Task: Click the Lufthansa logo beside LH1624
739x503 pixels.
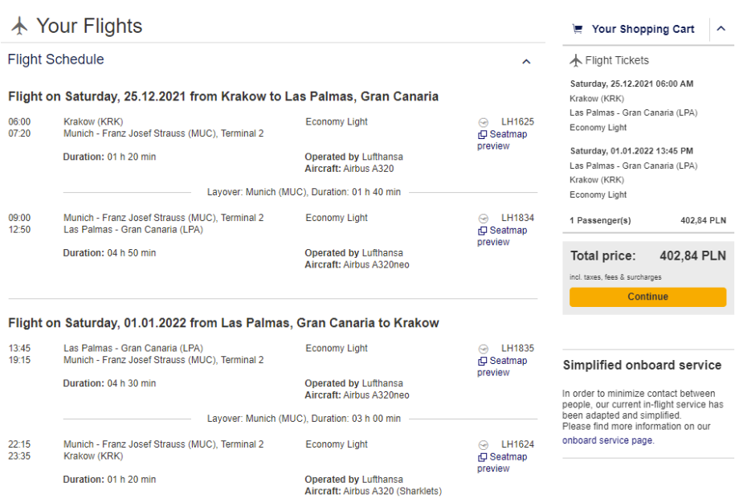Action: coord(483,444)
